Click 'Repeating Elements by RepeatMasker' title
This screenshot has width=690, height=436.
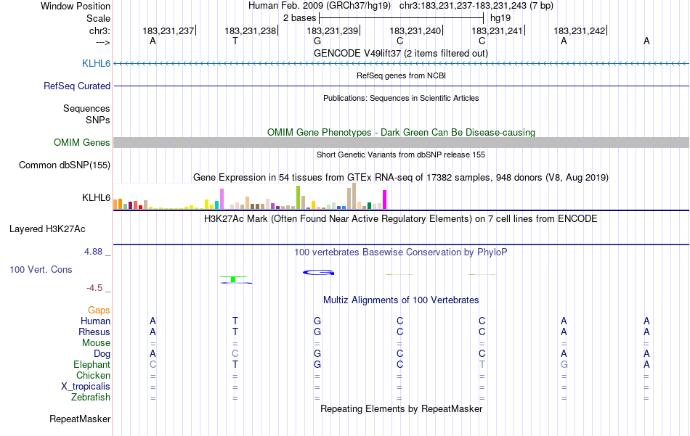pyautogui.click(x=402, y=408)
